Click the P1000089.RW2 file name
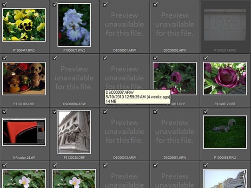Screen dimensions: 251x188 [225, 157]
